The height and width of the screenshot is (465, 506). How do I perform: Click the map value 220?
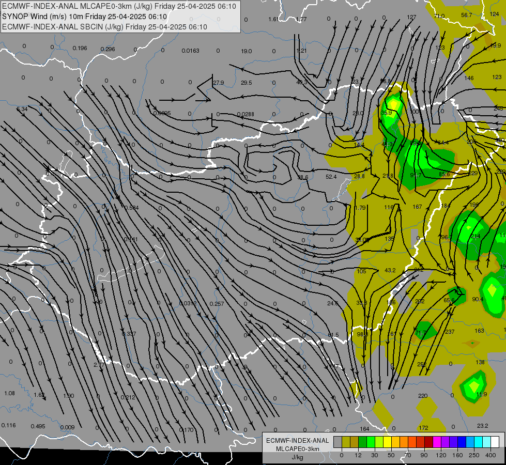(x=423, y=396)
